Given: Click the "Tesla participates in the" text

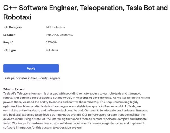Looking at the screenshot, I should tap(19, 78).
